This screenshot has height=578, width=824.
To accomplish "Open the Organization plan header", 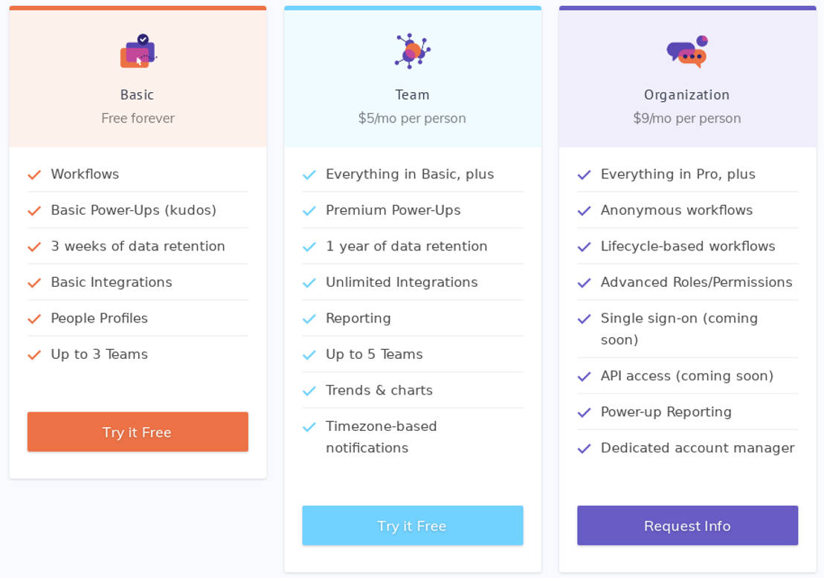I will [686, 95].
